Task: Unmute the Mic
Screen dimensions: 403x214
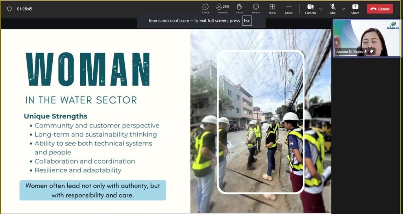Action: click(333, 8)
